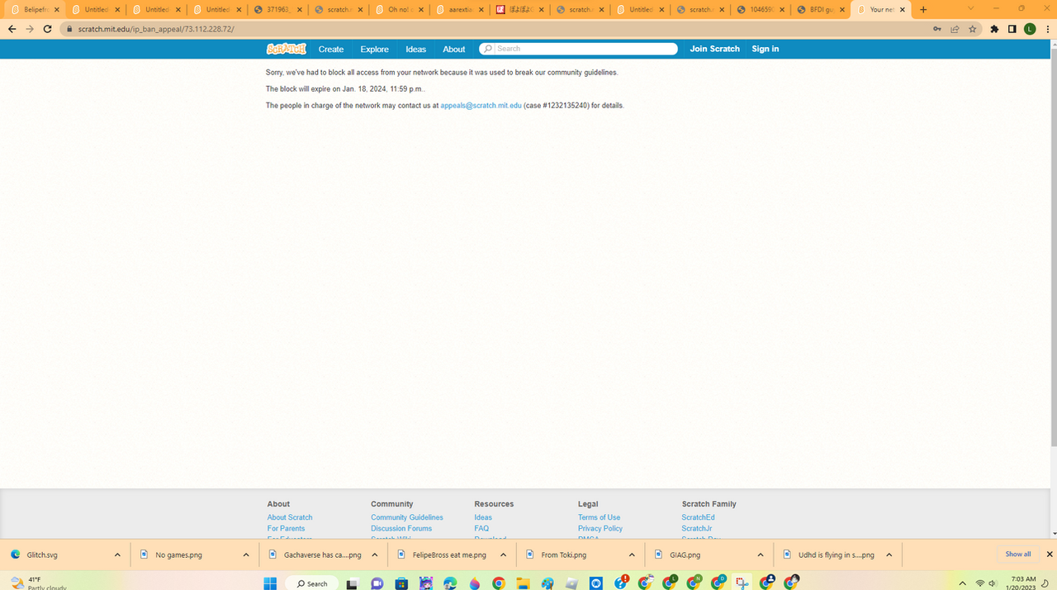Click the Sign in link
1057x590 pixels.
click(x=765, y=49)
